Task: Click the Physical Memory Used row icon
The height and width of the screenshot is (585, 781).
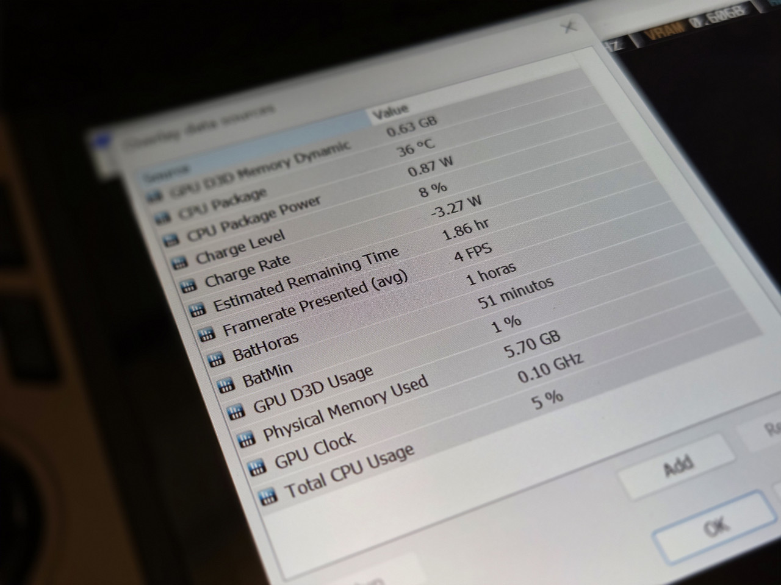Action: pyautogui.click(x=246, y=439)
